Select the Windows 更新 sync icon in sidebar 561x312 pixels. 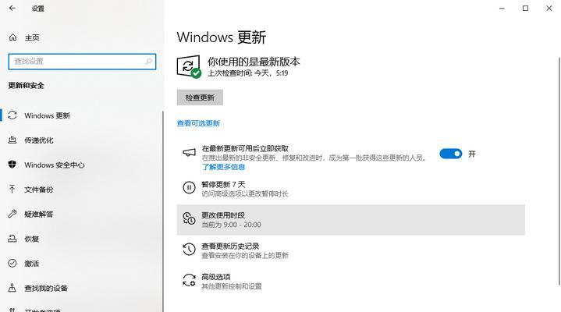[12, 115]
